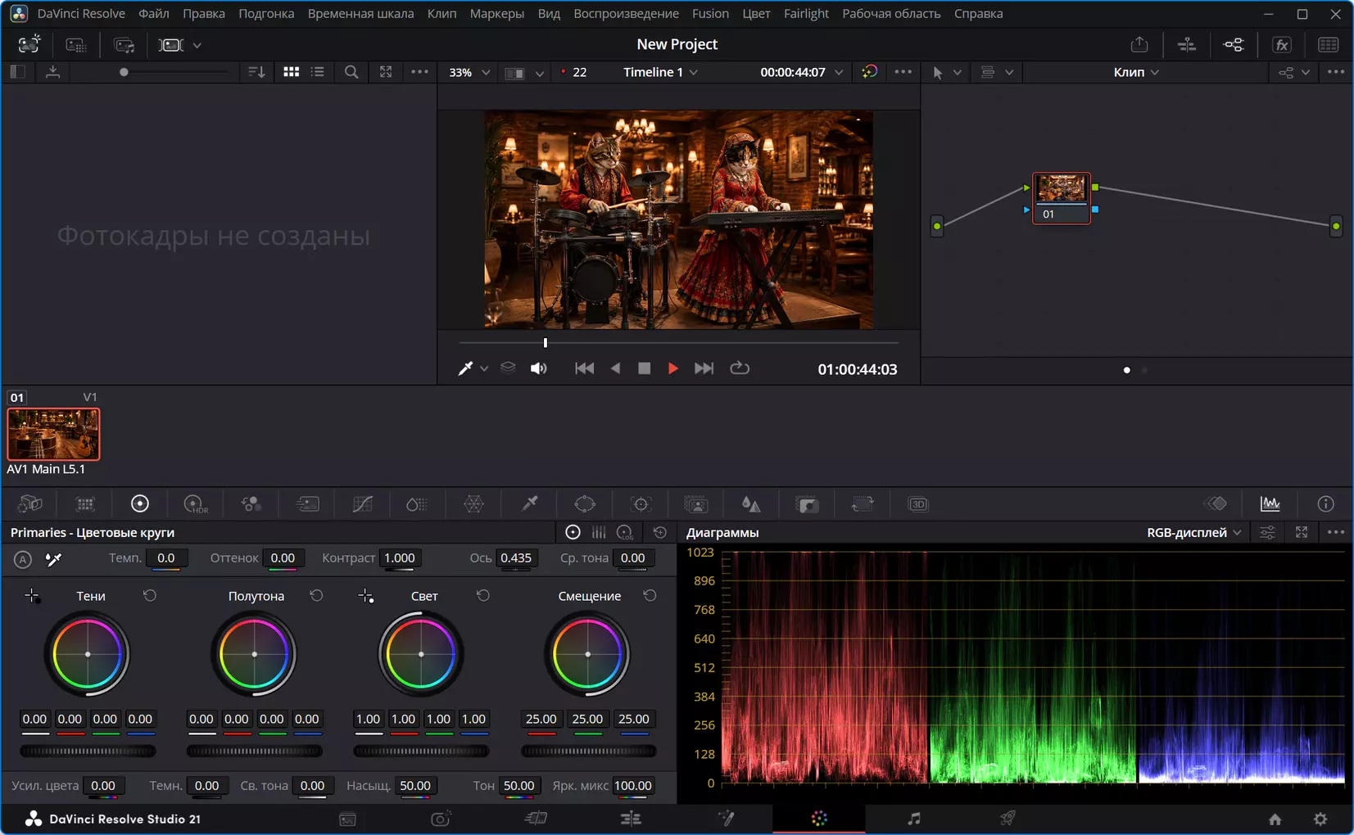Mute the viewer audio

[538, 368]
